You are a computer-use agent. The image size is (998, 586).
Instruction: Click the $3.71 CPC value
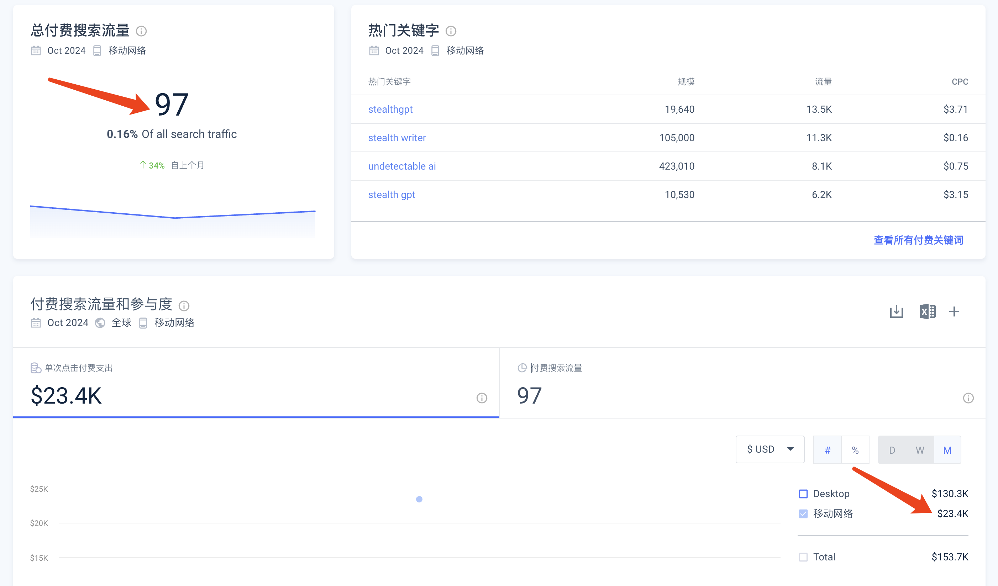(955, 109)
